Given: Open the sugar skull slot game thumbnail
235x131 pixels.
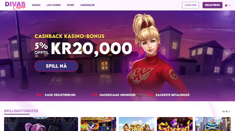Looking at the screenshot, I should (98, 124).
